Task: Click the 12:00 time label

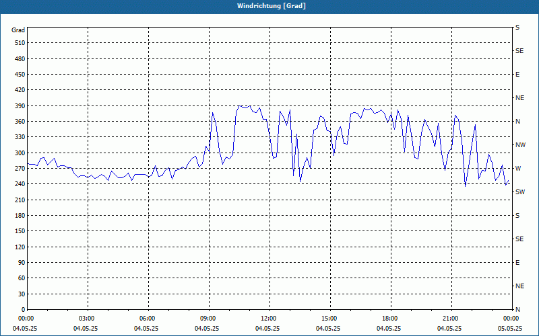Action: point(269,319)
